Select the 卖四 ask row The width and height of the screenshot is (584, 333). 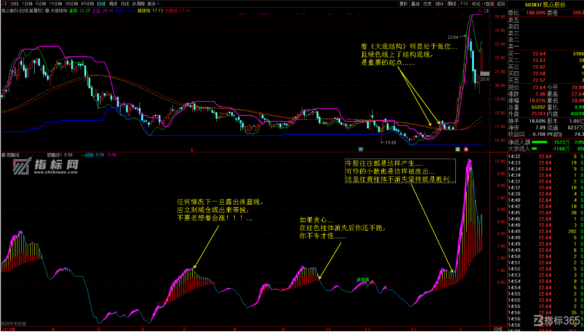click(x=545, y=27)
